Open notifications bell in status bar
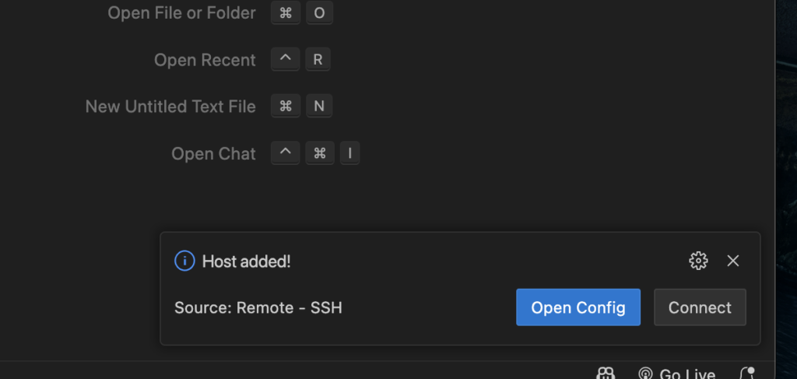Screen dimensions: 797x379 tap(746, 374)
